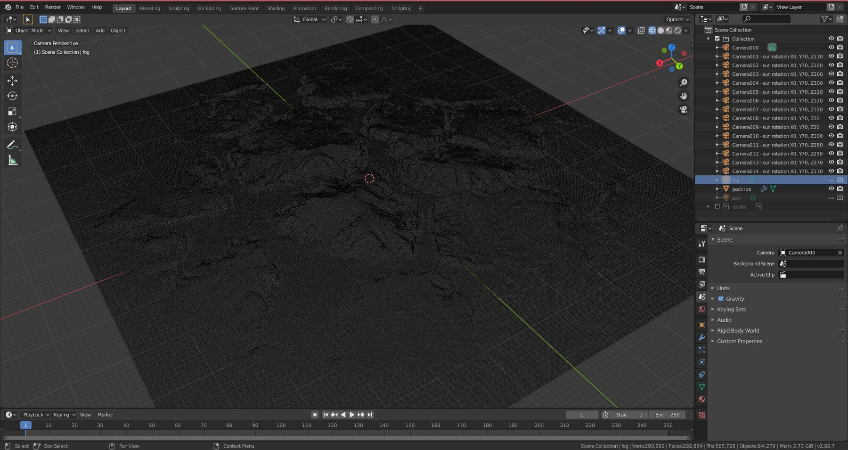Switch to Rendered viewport shading
Image resolution: width=848 pixels, height=450 pixels.
click(677, 30)
